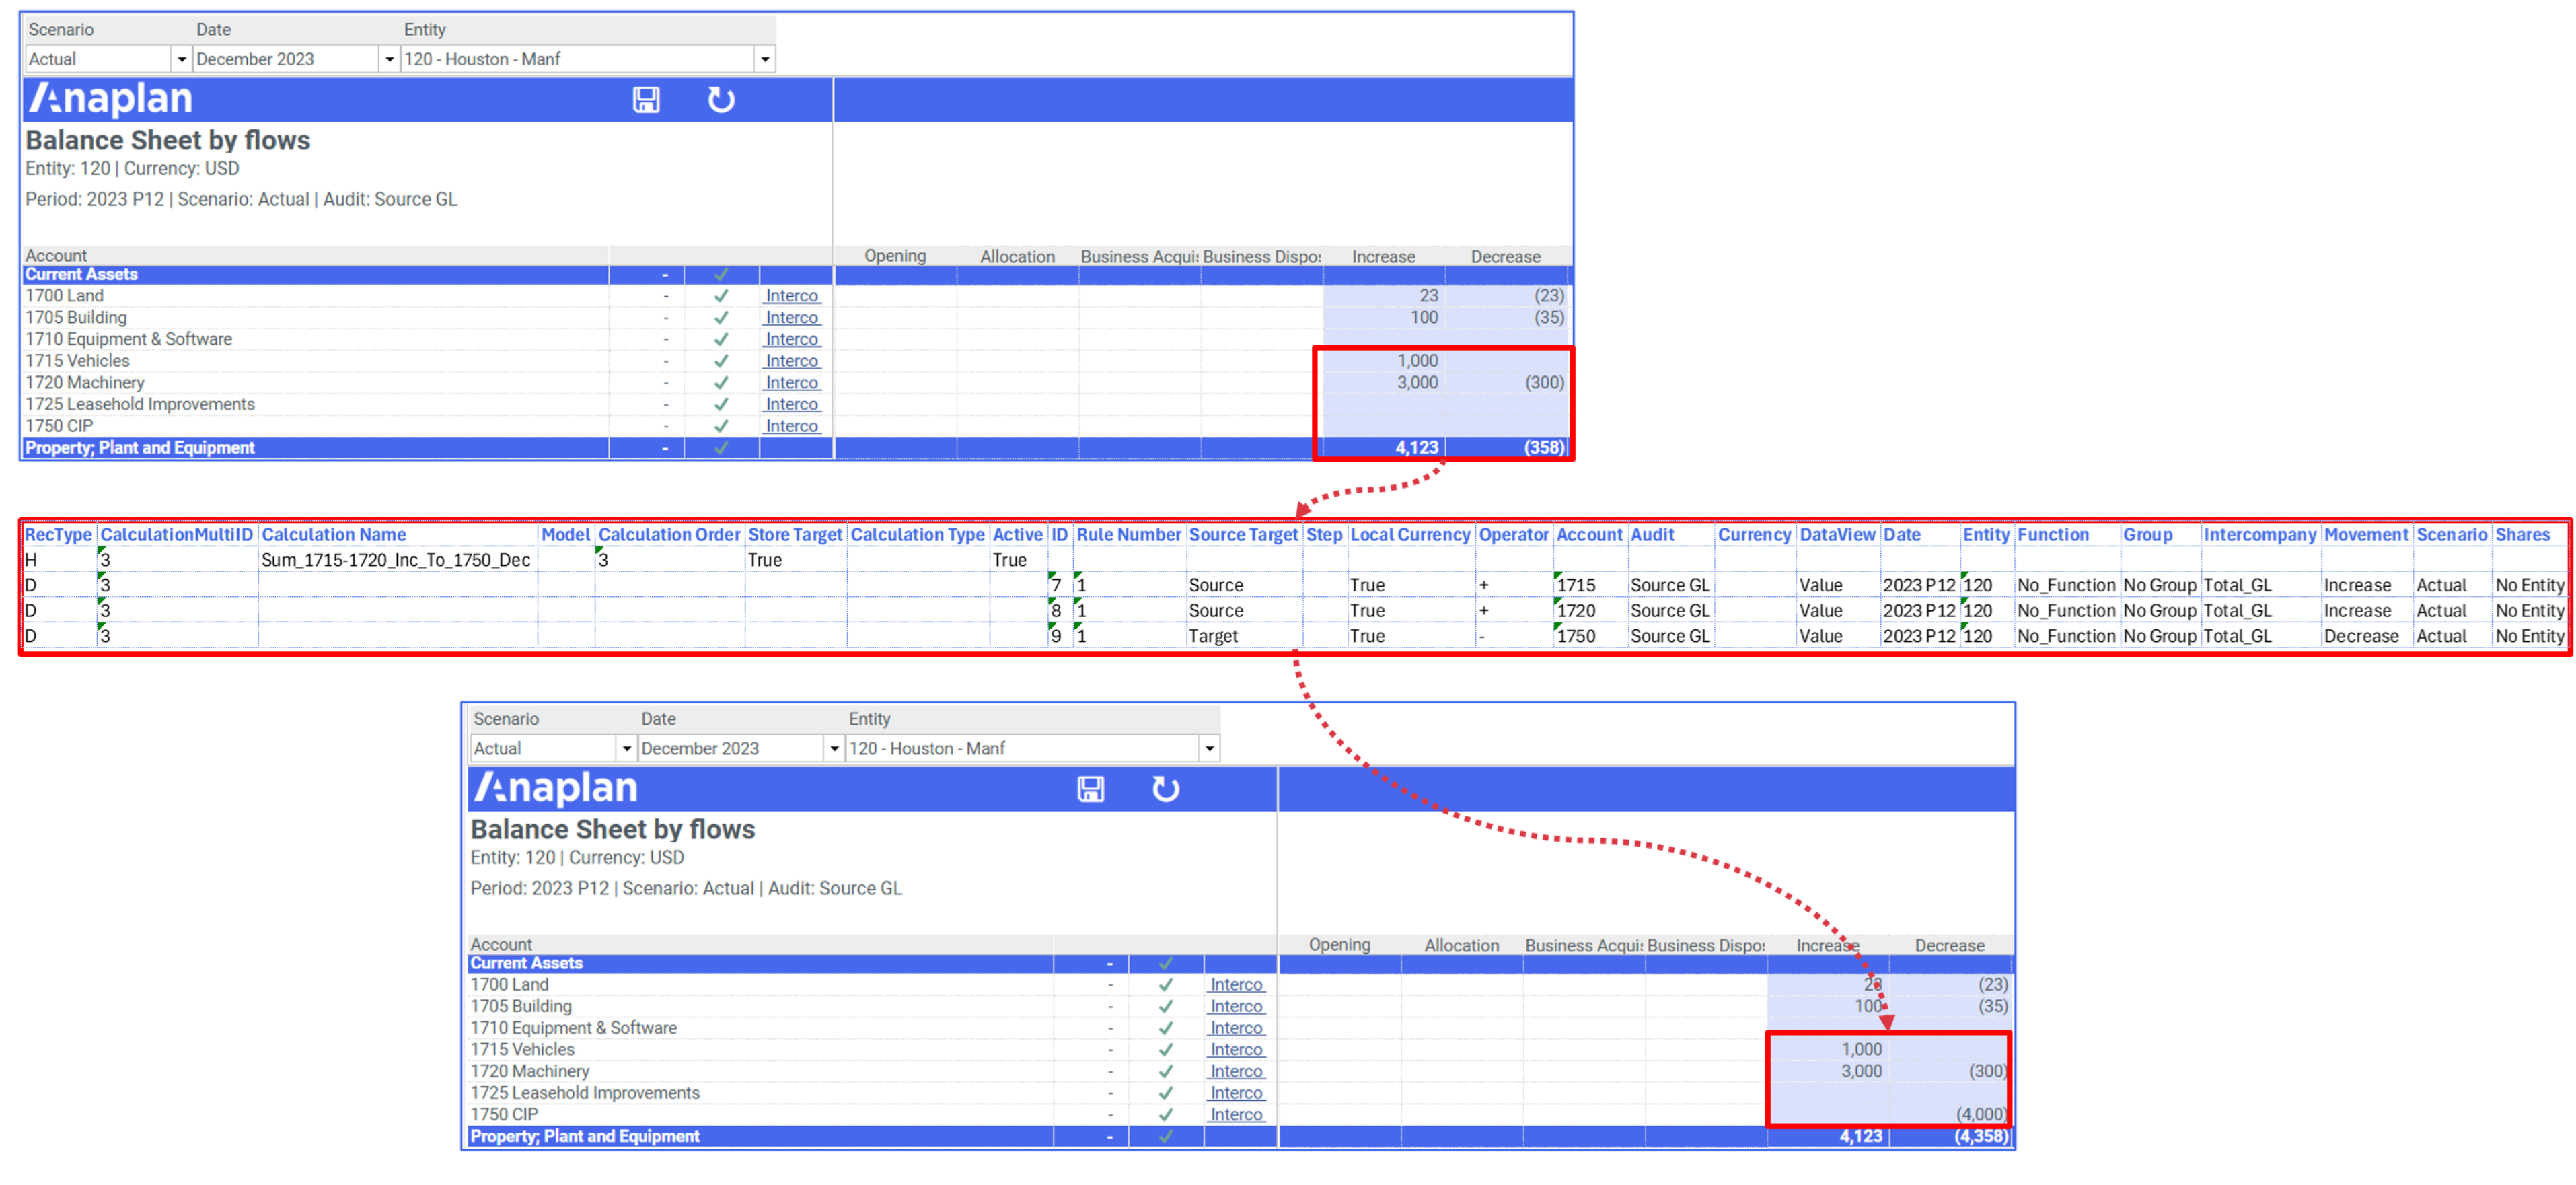Viewport: 2576px width, 1185px height.
Task: Click the Decrease column header in the bottom panel
Action: coord(1949,946)
